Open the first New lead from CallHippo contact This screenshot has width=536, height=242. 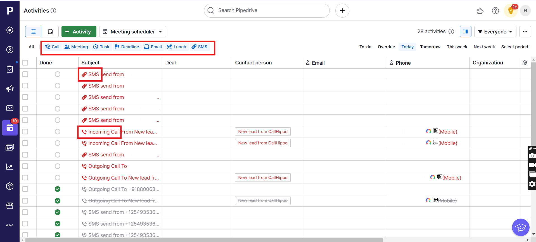coord(263,132)
